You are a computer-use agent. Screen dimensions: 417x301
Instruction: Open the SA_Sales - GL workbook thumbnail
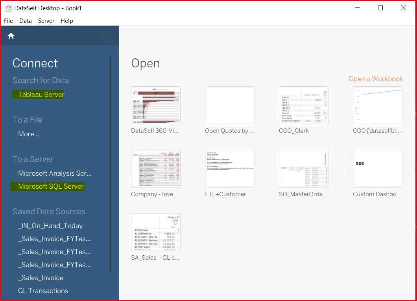click(156, 232)
